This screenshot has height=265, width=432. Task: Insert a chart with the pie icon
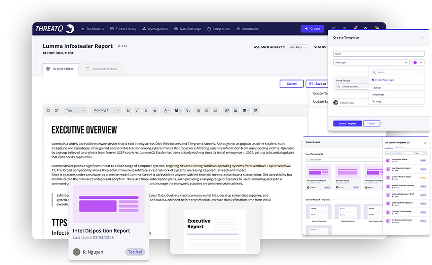click(256, 110)
